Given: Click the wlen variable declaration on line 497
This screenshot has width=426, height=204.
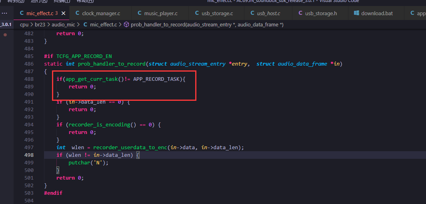Looking at the screenshot, I should click(x=78, y=148).
